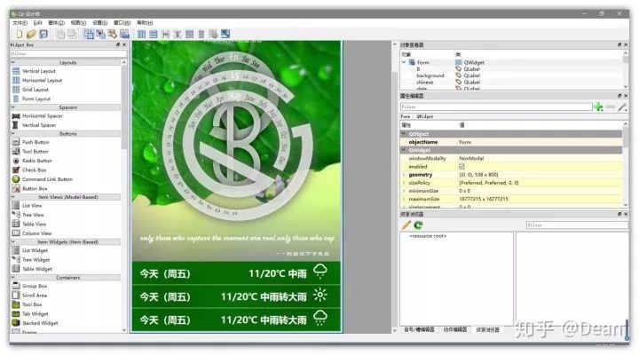Viewport: 639px width, 355px height.
Task: Select the Edit Buddies mode icon
Action: click(x=113, y=35)
